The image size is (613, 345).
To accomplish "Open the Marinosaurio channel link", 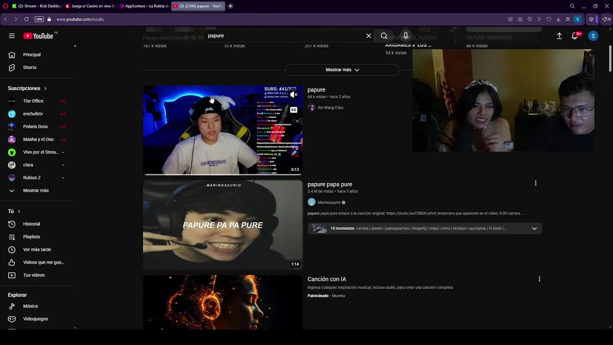I will pyautogui.click(x=329, y=202).
